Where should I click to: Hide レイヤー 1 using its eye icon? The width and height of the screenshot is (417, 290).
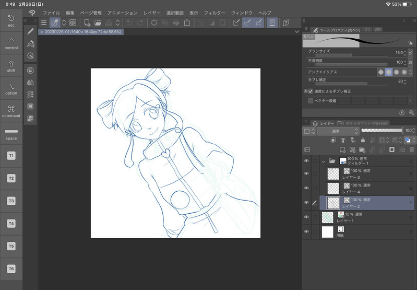(306, 217)
